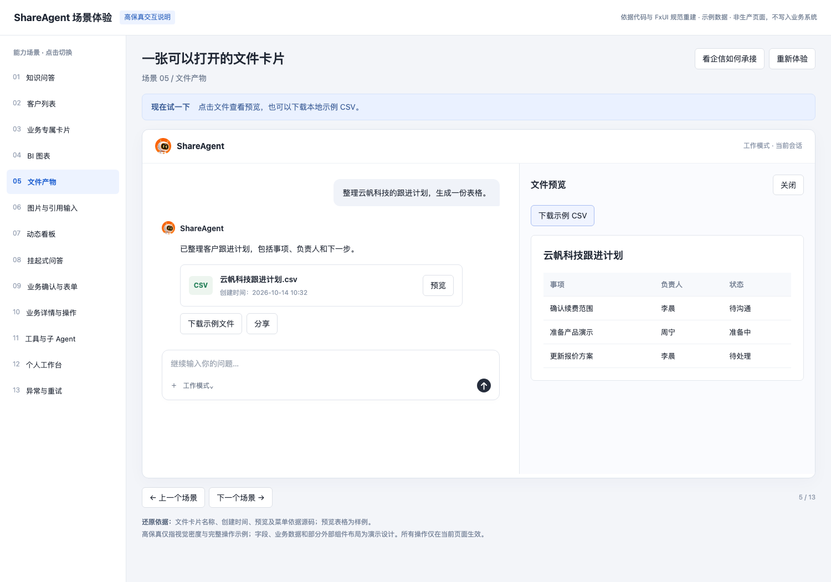Click the 高保真交互说明 badge

pyautogui.click(x=147, y=17)
